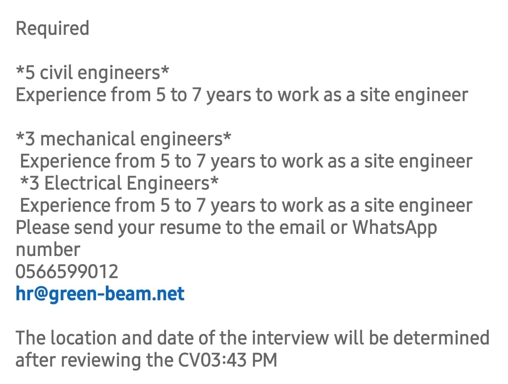Click the "*5 civil engineers*" line
The height and width of the screenshot is (384, 508).
pos(92,72)
